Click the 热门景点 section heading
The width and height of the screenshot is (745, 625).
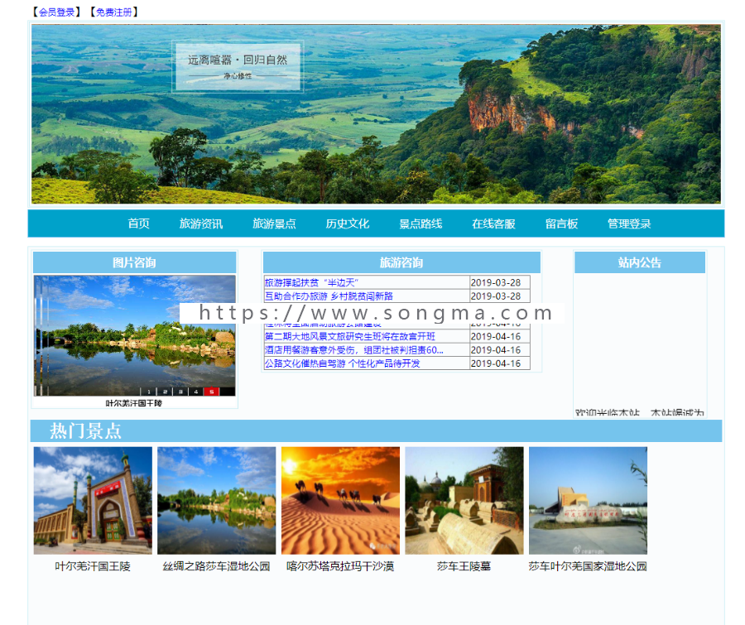click(x=86, y=430)
